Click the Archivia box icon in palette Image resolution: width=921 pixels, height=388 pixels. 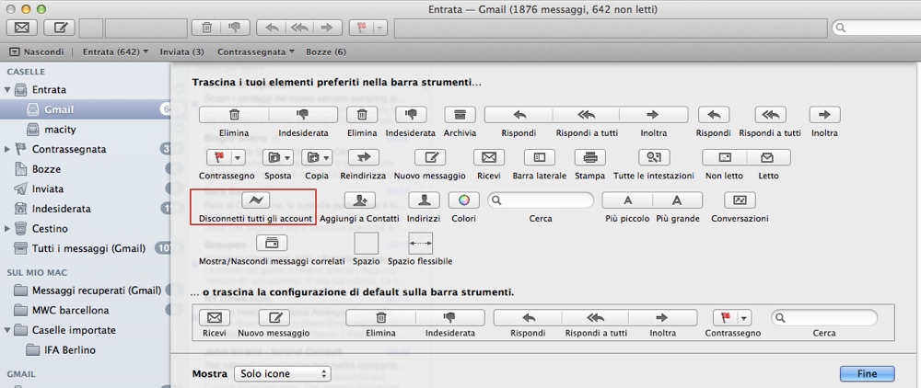[x=460, y=114]
